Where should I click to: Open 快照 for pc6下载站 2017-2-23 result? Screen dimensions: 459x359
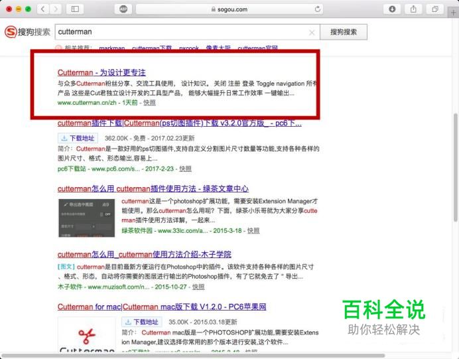[185, 169]
